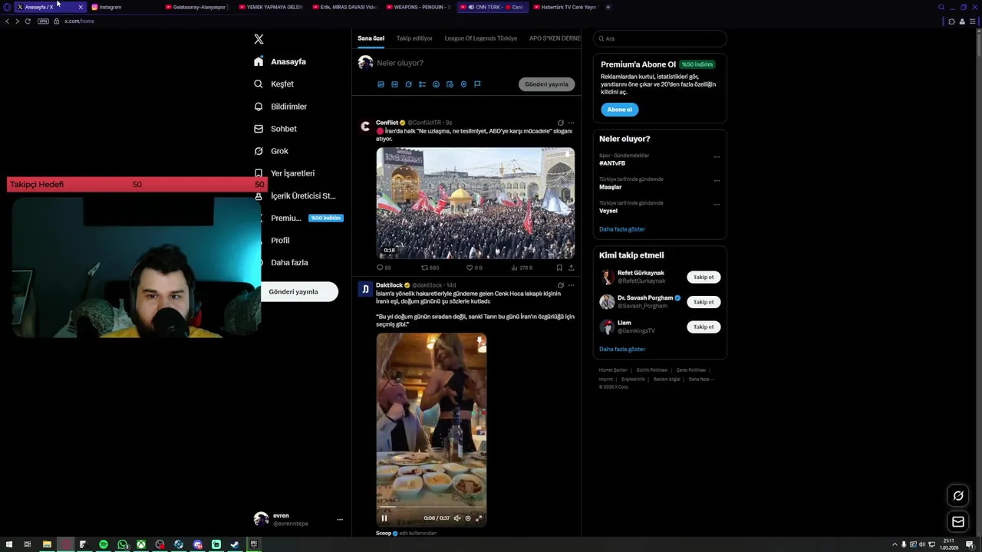This screenshot has height=552, width=982.
Task: Go to Anasayfa in the sidebar
Action: point(280,61)
